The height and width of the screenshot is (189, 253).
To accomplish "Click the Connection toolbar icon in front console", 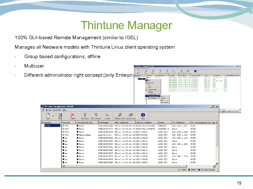I will [130, 115].
